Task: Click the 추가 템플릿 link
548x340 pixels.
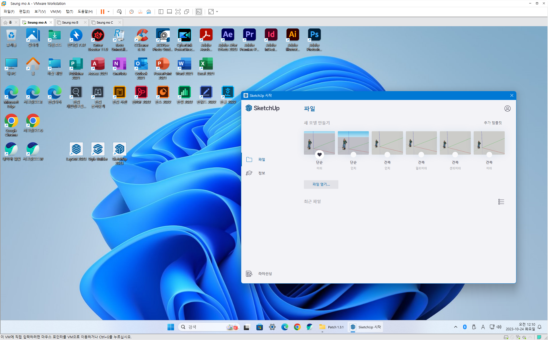Action: pyautogui.click(x=492, y=123)
